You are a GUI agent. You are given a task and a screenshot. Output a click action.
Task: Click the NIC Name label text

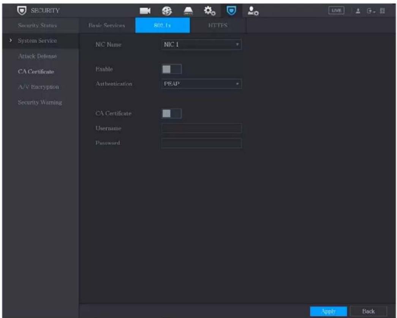108,44
